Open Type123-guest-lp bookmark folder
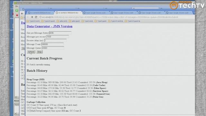 (x=132, y=21)
